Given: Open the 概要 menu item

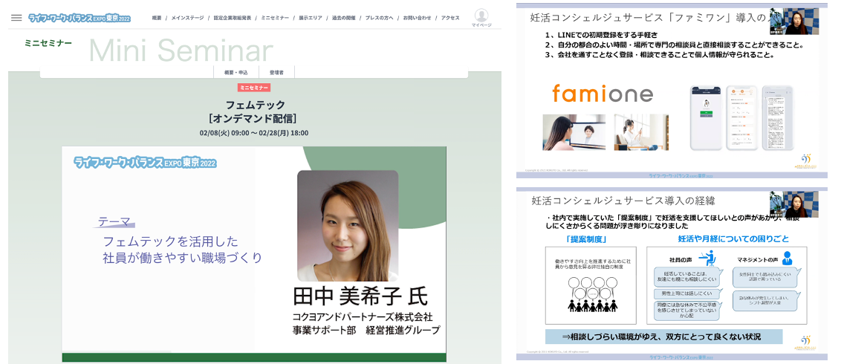Looking at the screenshot, I should (x=157, y=18).
